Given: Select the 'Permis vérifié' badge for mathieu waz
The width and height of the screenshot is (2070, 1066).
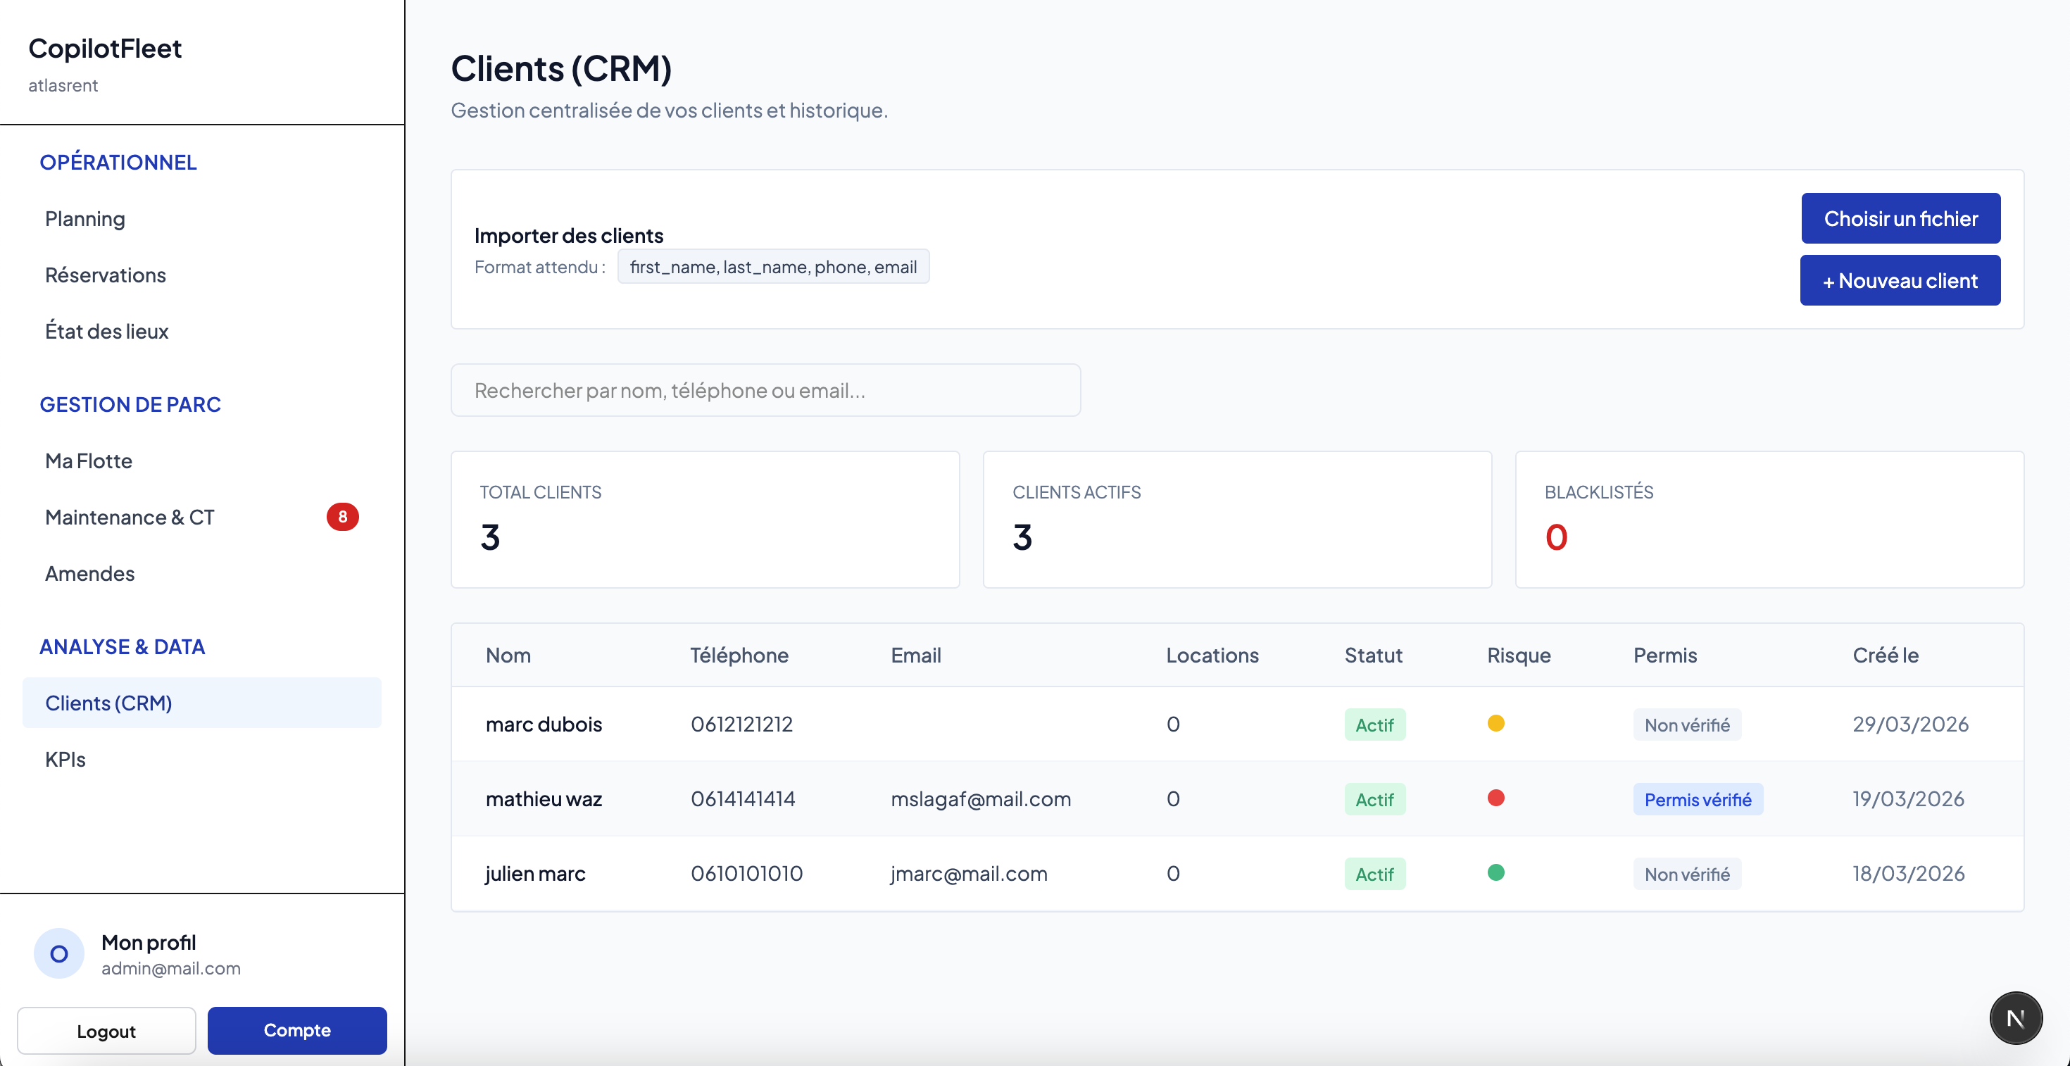Looking at the screenshot, I should 1698,799.
